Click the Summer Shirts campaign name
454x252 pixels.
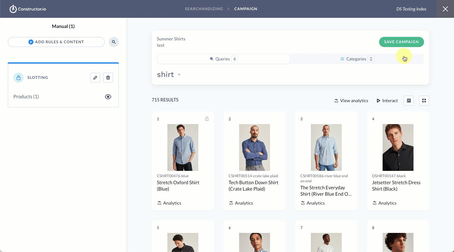click(171, 39)
